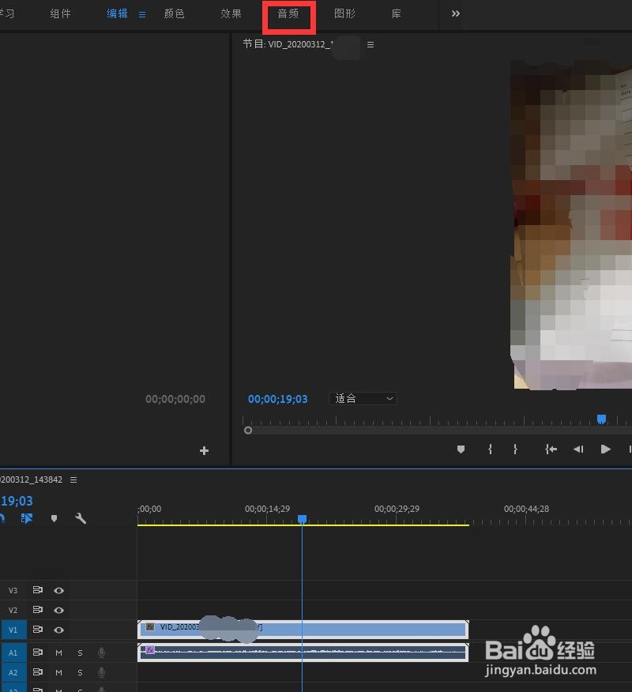The width and height of the screenshot is (632, 692).
Task: Click timeline ruler at 00;00;29;29
Action: (x=397, y=509)
